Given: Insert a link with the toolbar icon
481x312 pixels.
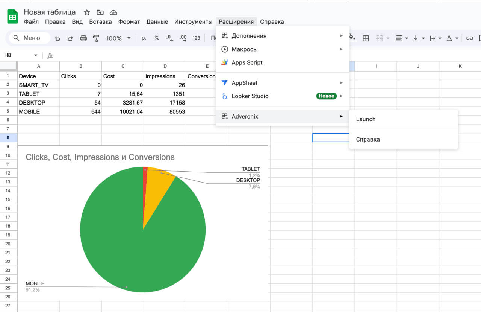Looking at the screenshot, I should (469, 38).
